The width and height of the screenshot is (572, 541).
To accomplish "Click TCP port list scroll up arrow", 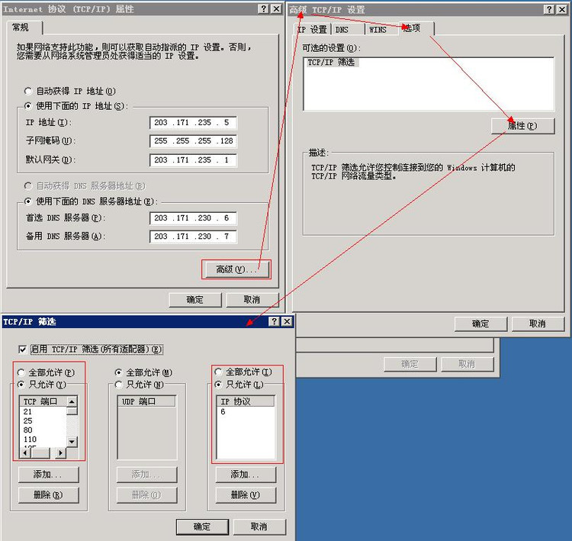I will point(72,401).
